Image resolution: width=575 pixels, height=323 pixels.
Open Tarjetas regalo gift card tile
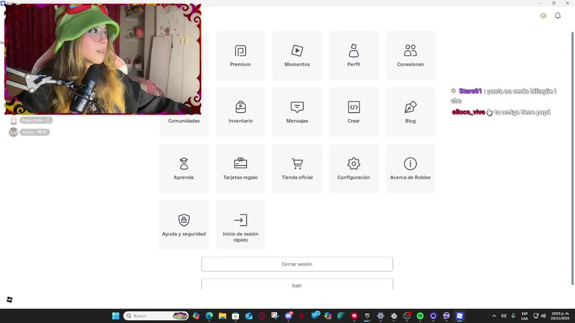click(x=240, y=169)
